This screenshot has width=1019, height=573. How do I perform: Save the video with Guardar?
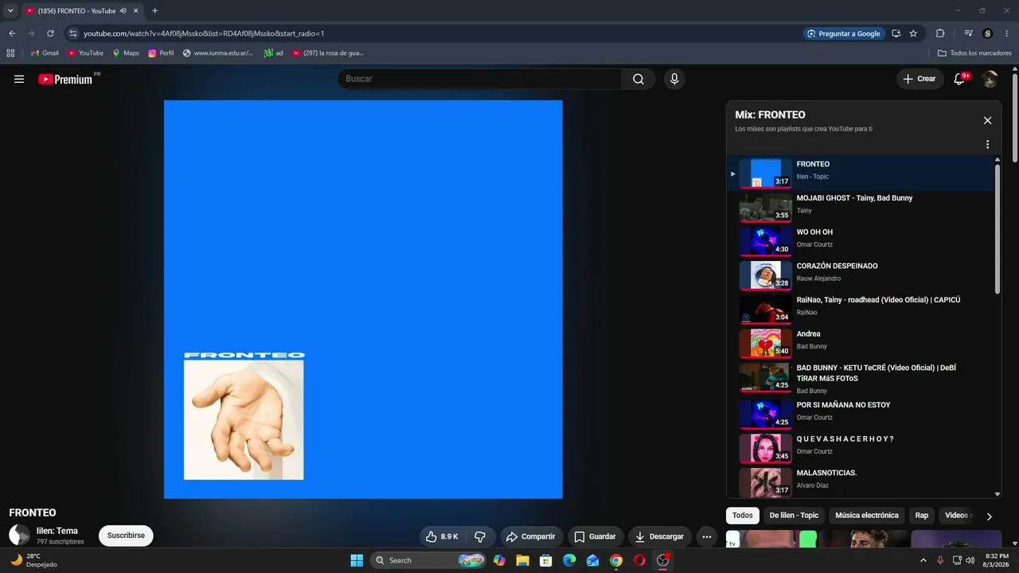(595, 536)
